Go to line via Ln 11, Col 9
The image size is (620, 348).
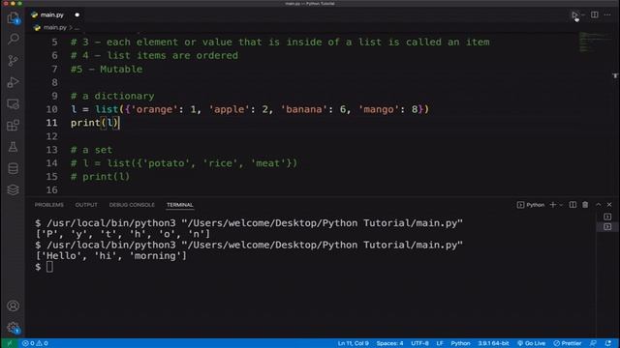(353, 343)
